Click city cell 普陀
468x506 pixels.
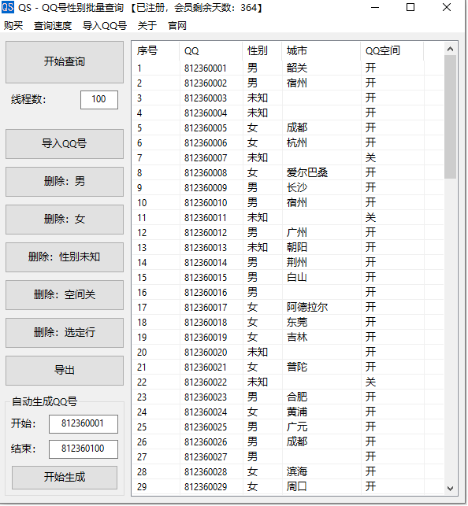[297, 367]
